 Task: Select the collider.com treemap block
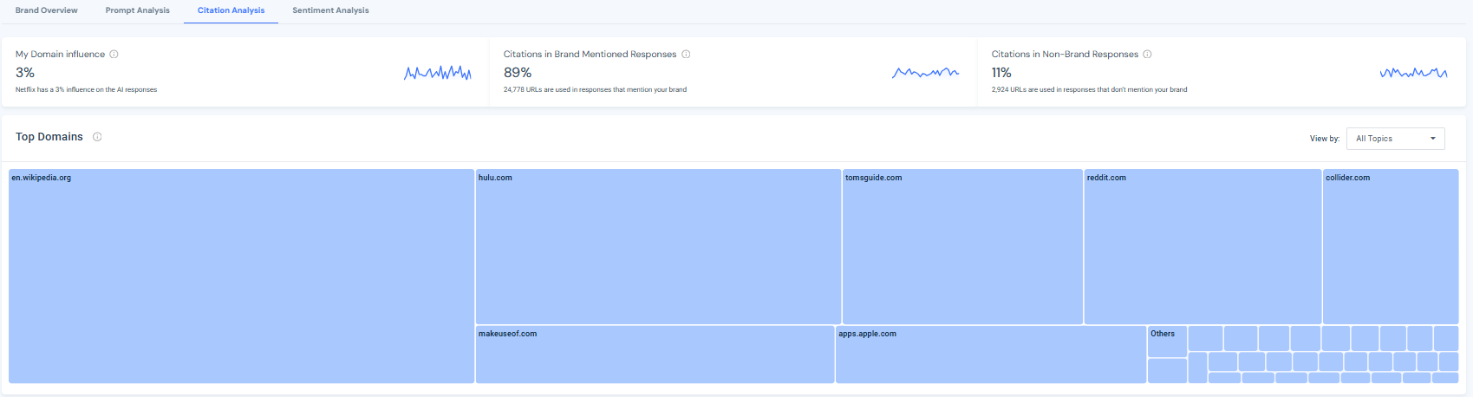pos(1391,247)
